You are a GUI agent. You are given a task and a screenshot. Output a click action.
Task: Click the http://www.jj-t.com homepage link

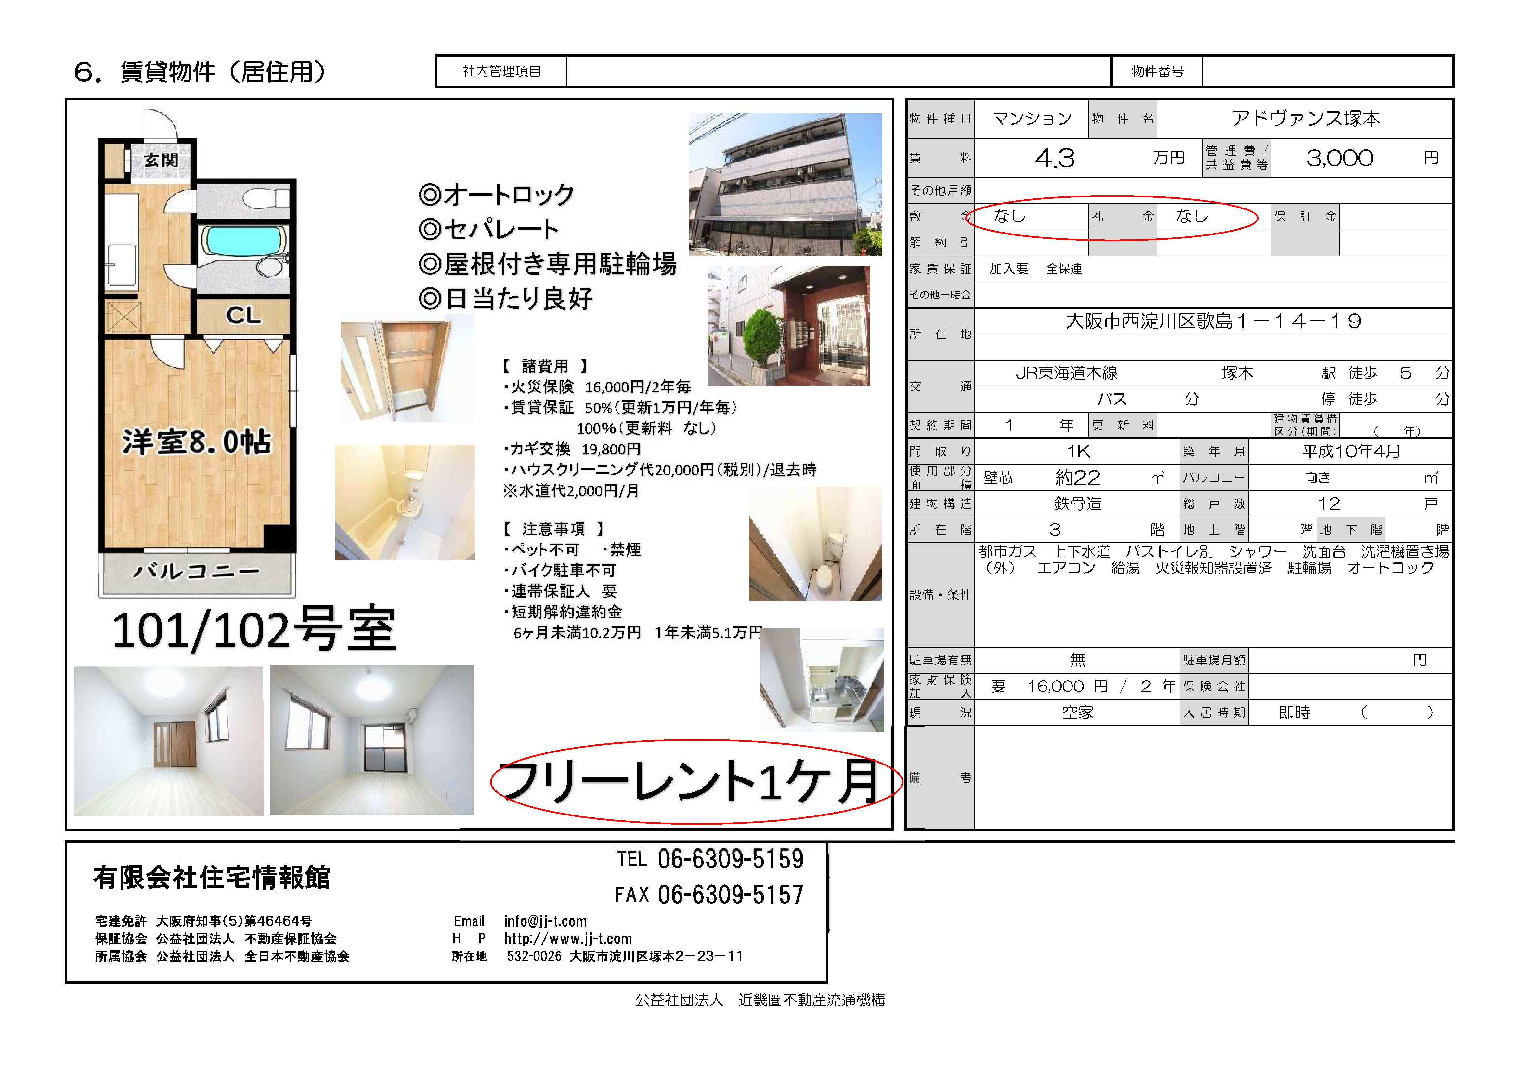[x=567, y=938]
